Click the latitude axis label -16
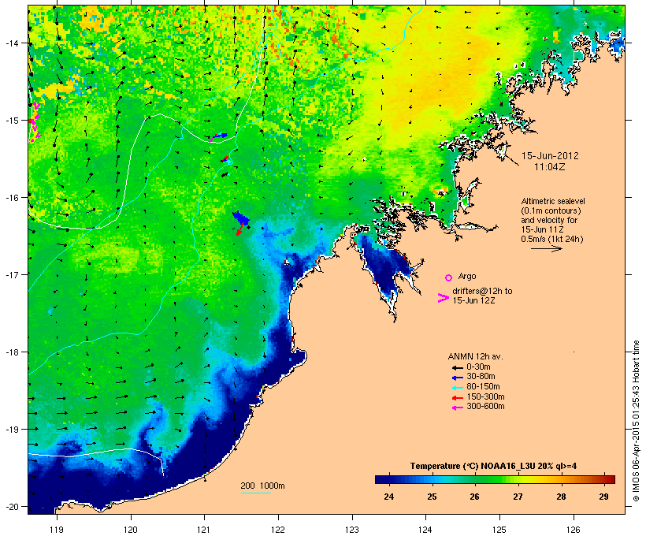 tap(11, 198)
